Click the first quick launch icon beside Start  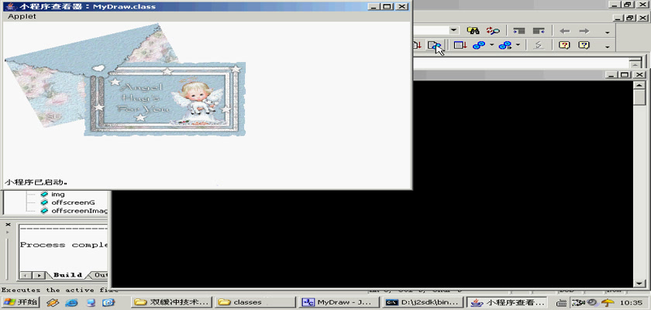tap(53, 302)
